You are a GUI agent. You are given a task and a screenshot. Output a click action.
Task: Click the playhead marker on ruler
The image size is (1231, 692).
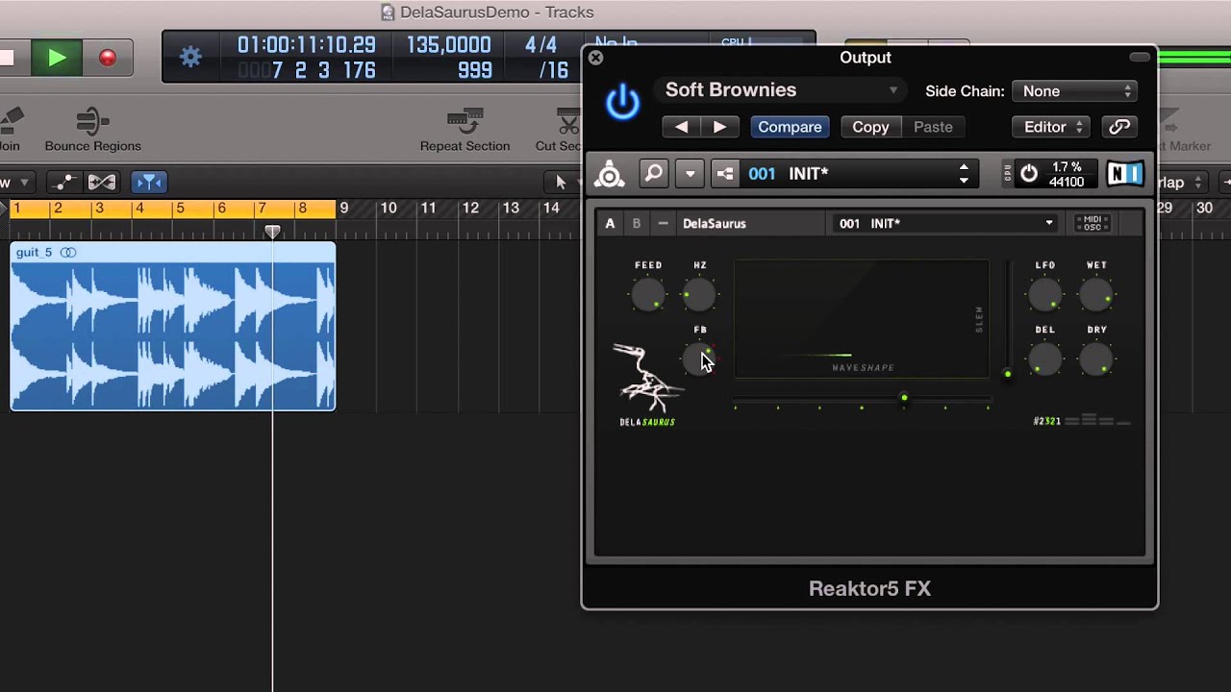272,232
